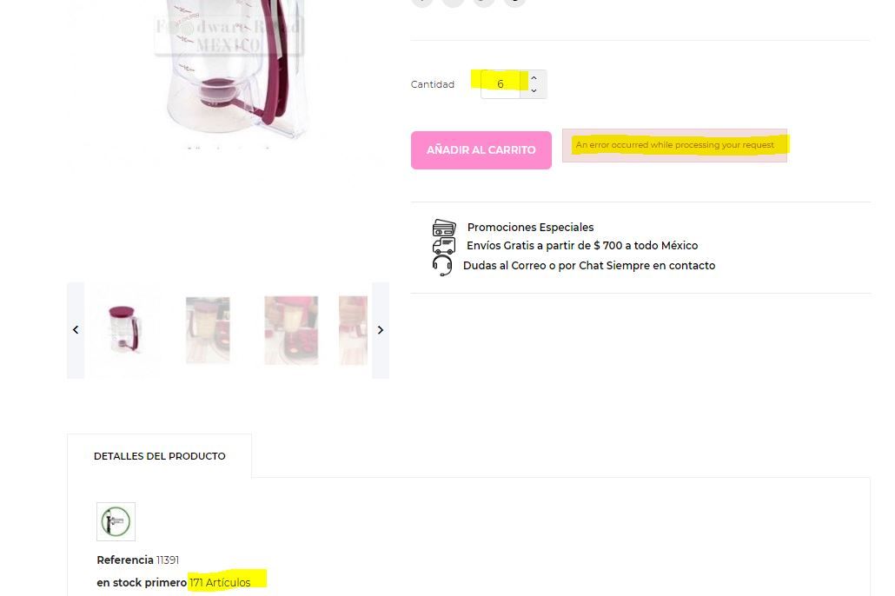The width and height of the screenshot is (895, 596).
Task: Click the error message alert box
Action: [674, 146]
